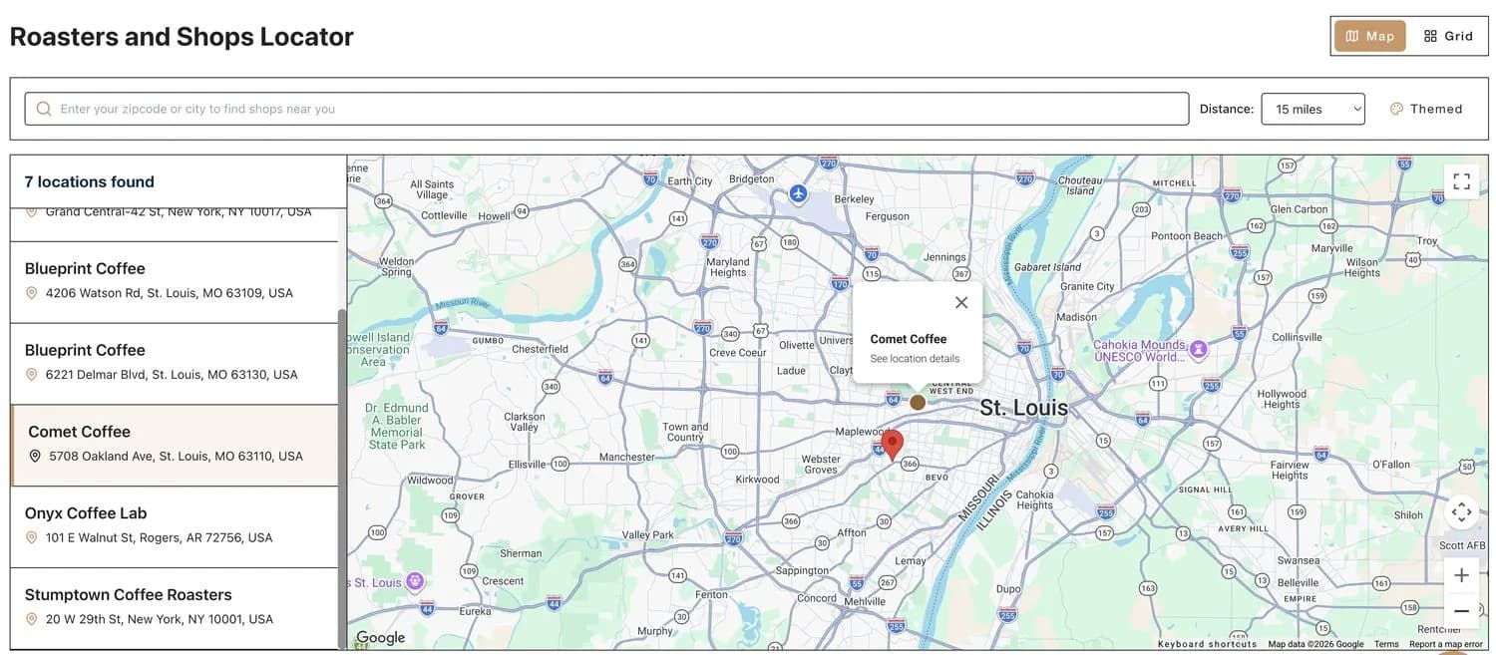1496x655 pixels.
Task: Click the airport icon on the map
Action: (798, 193)
